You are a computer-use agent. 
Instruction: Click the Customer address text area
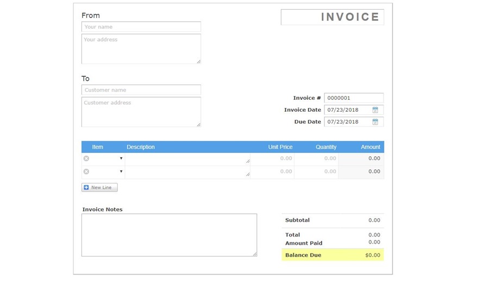click(x=141, y=112)
